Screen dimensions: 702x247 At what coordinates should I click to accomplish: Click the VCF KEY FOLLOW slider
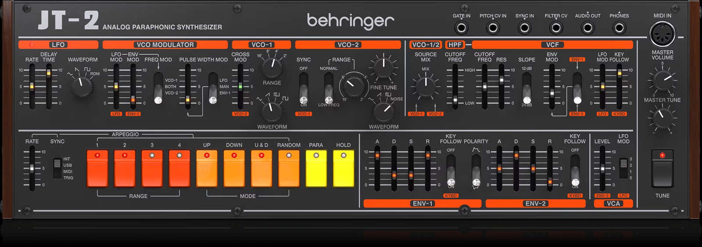click(620, 87)
